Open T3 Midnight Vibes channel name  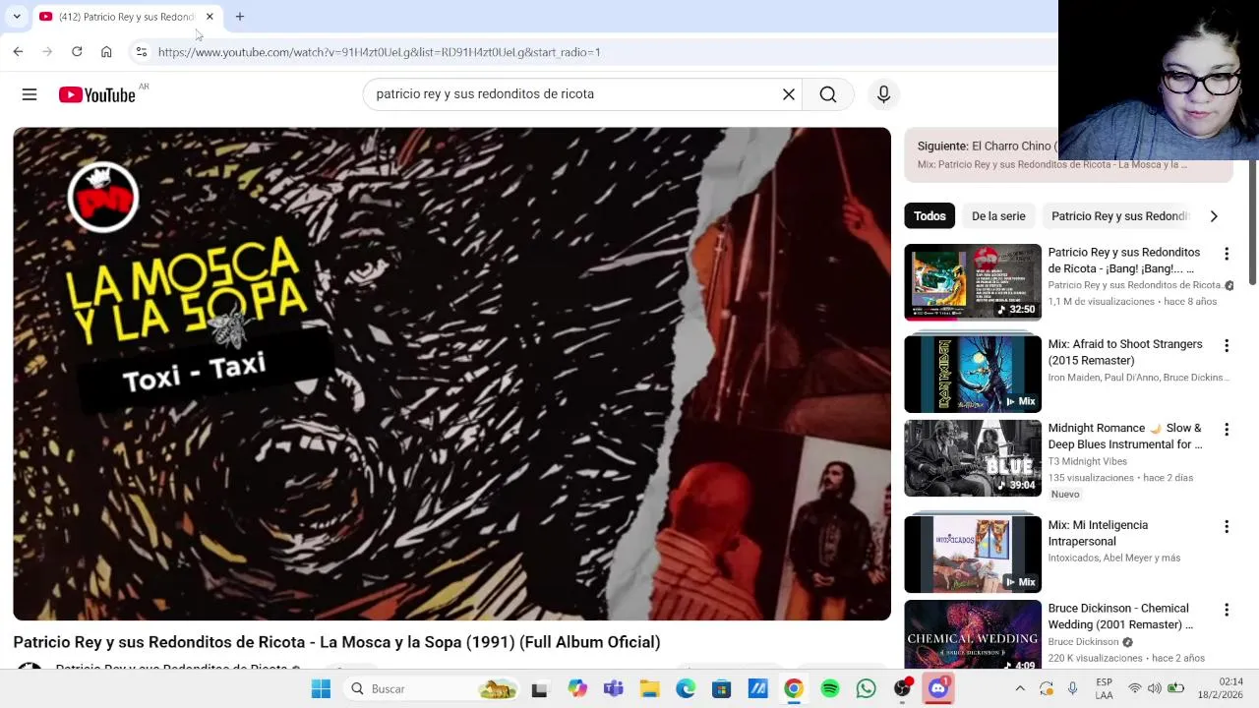point(1087,461)
